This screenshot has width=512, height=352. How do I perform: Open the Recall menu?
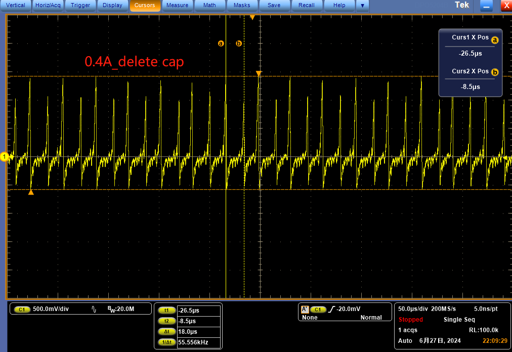(x=306, y=5)
